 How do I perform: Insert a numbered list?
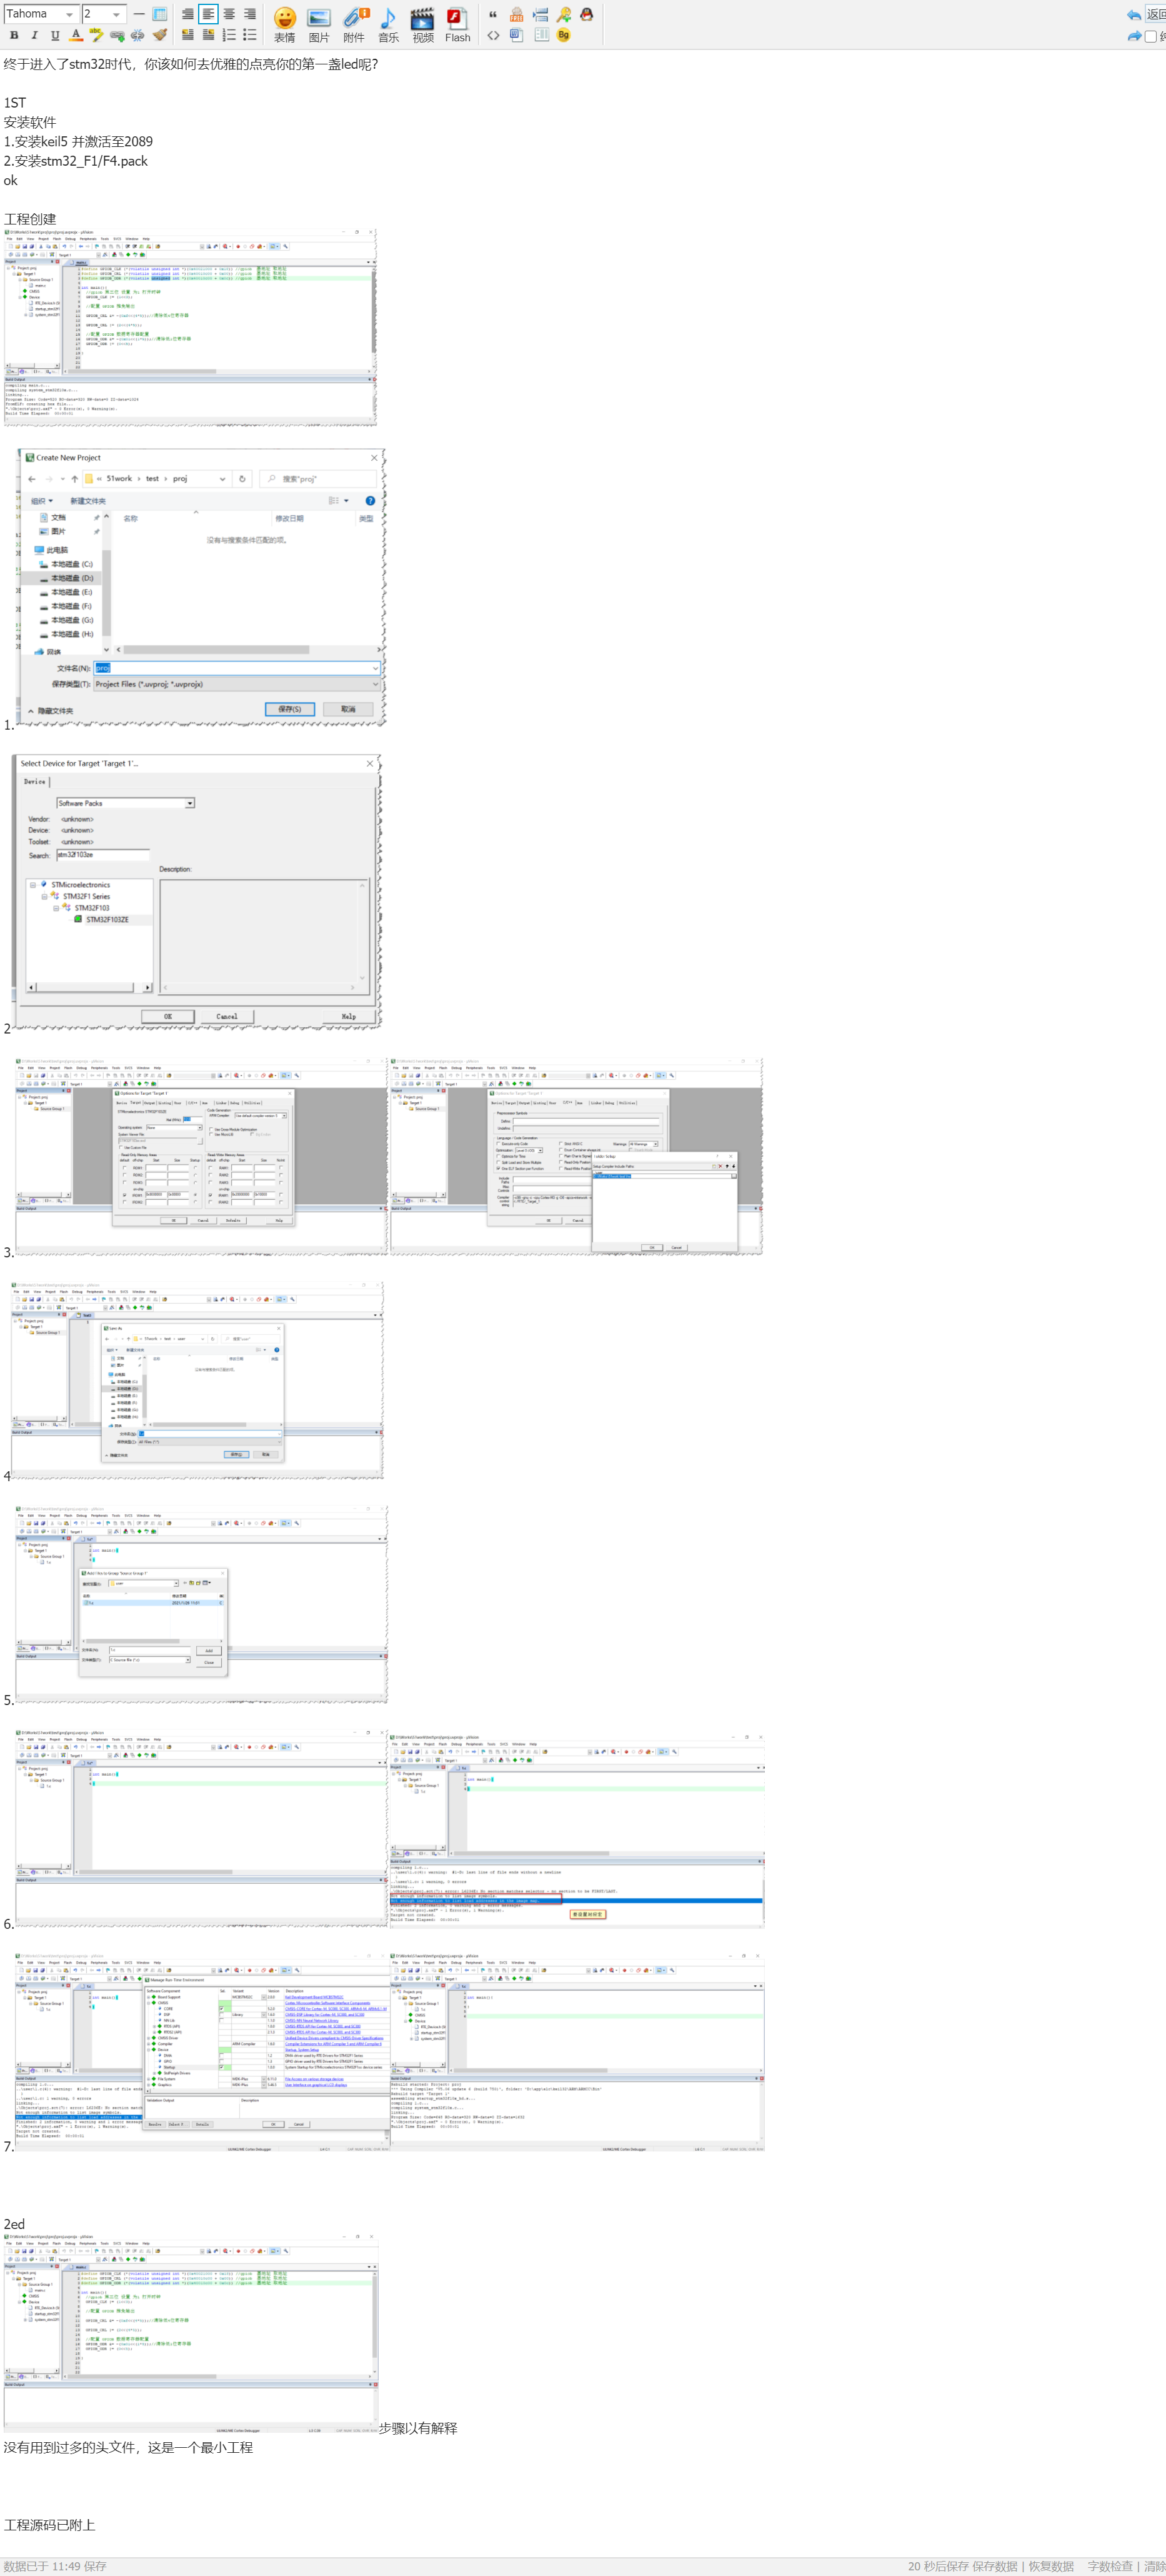pos(229,35)
